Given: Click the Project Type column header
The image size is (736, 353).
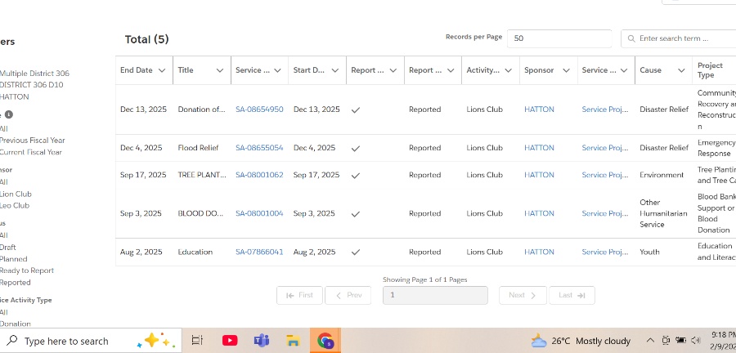Looking at the screenshot, I should (711, 70).
